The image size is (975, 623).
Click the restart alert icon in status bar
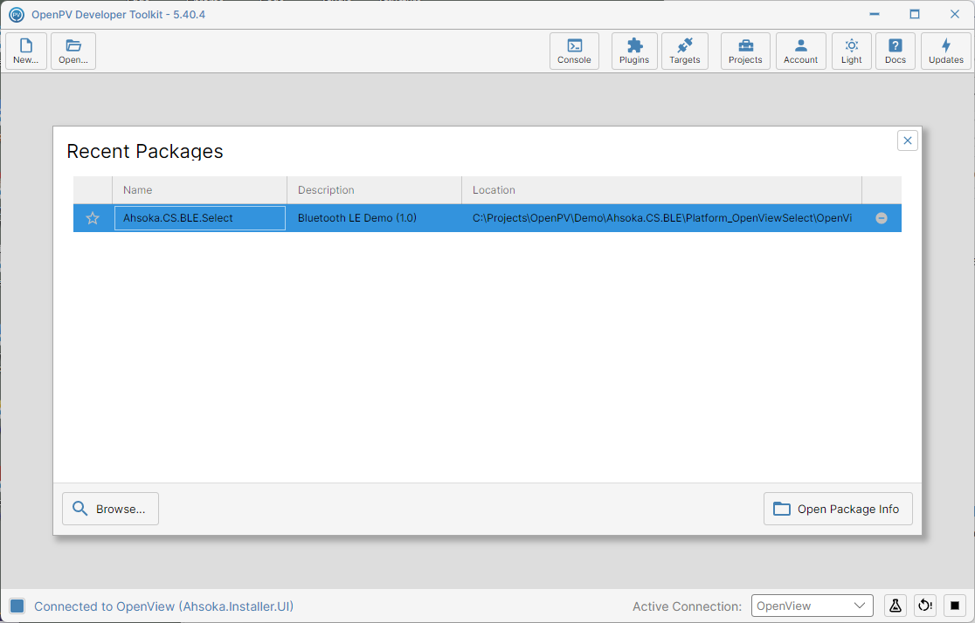tap(925, 606)
